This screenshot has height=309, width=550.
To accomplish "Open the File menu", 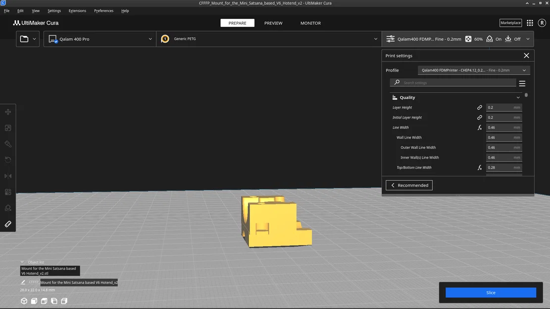I will coord(6,11).
